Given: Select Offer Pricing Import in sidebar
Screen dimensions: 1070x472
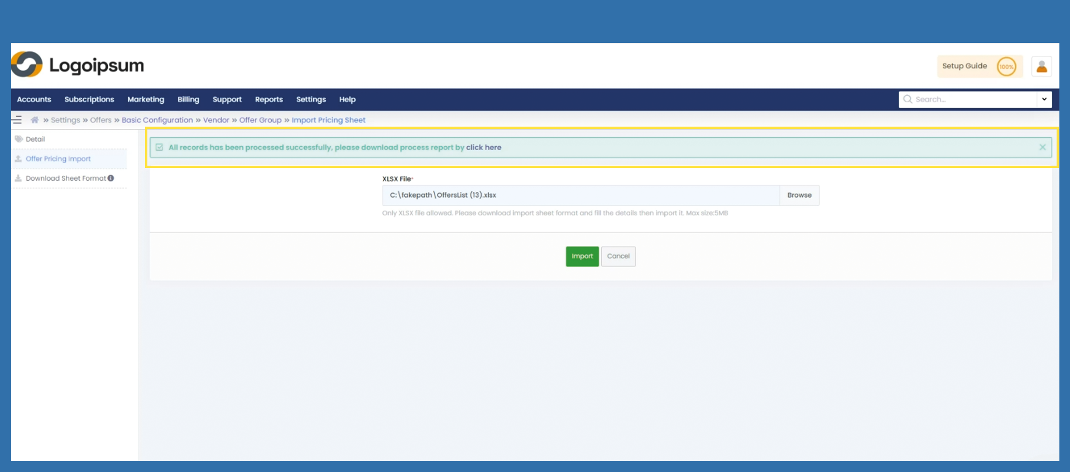Looking at the screenshot, I should (58, 159).
